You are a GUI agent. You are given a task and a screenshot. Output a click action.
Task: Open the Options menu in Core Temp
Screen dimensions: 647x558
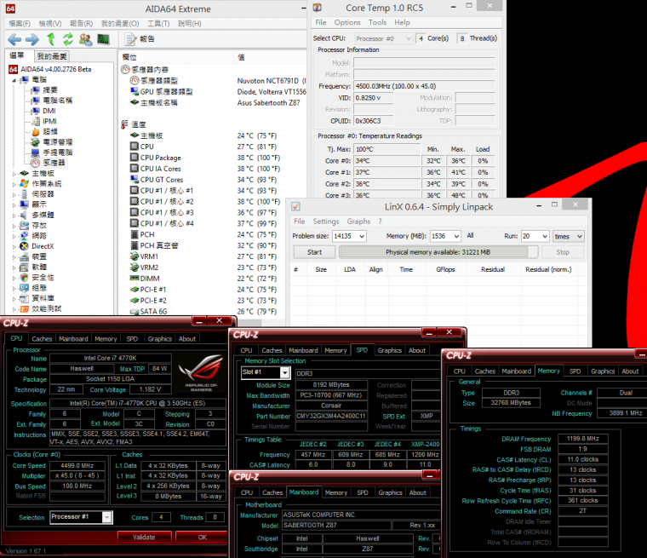347,22
